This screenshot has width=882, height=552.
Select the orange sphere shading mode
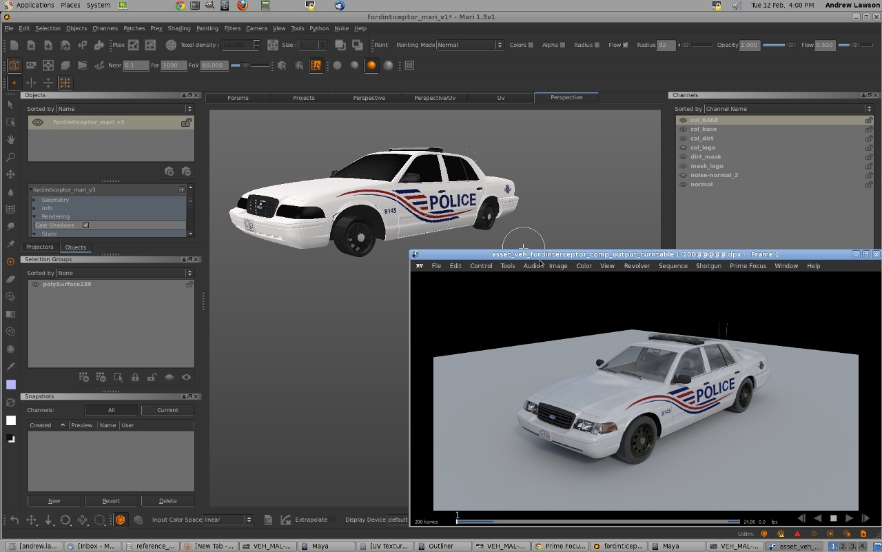tap(371, 65)
